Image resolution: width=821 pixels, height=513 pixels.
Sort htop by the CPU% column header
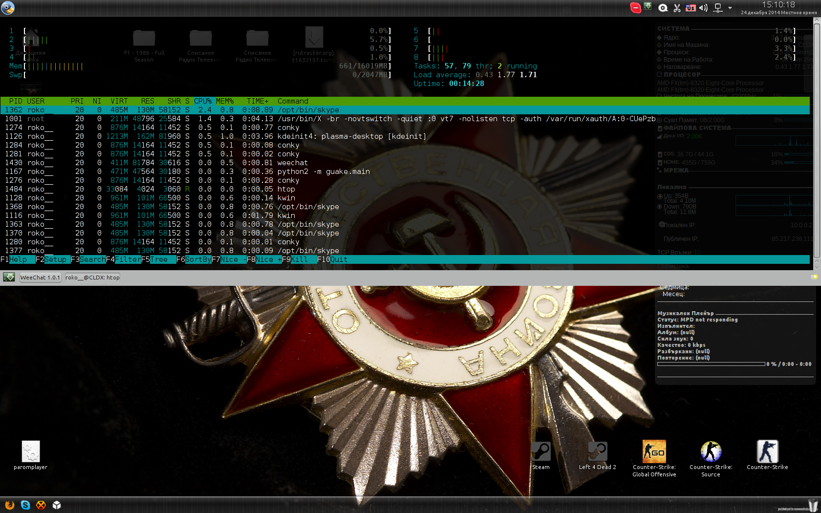tap(203, 101)
